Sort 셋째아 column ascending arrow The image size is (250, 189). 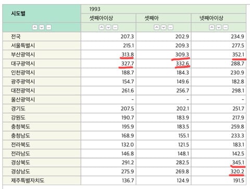[157, 27]
